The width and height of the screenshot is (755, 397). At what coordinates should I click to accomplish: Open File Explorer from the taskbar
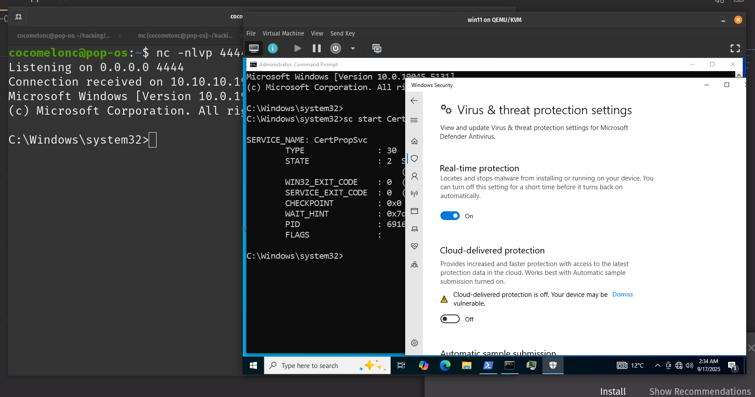click(466, 365)
